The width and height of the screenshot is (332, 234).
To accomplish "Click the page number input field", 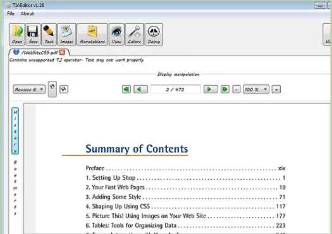I will coord(175,90).
